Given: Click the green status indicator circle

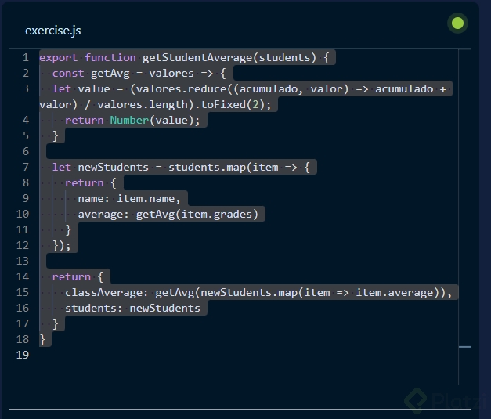Looking at the screenshot, I should [x=458, y=23].
